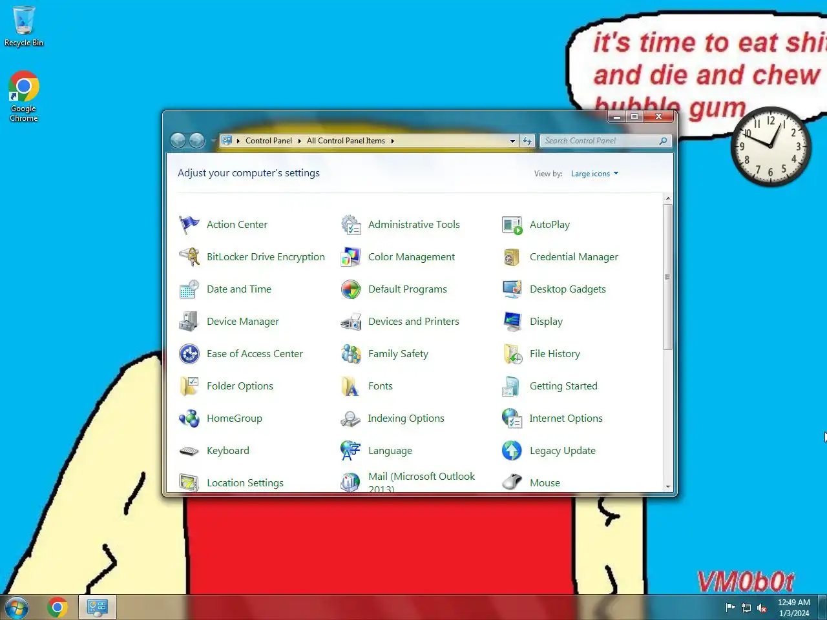Screen dimensions: 827x620
Task: Open the HomeGroup spheres icon
Action: [x=189, y=418]
